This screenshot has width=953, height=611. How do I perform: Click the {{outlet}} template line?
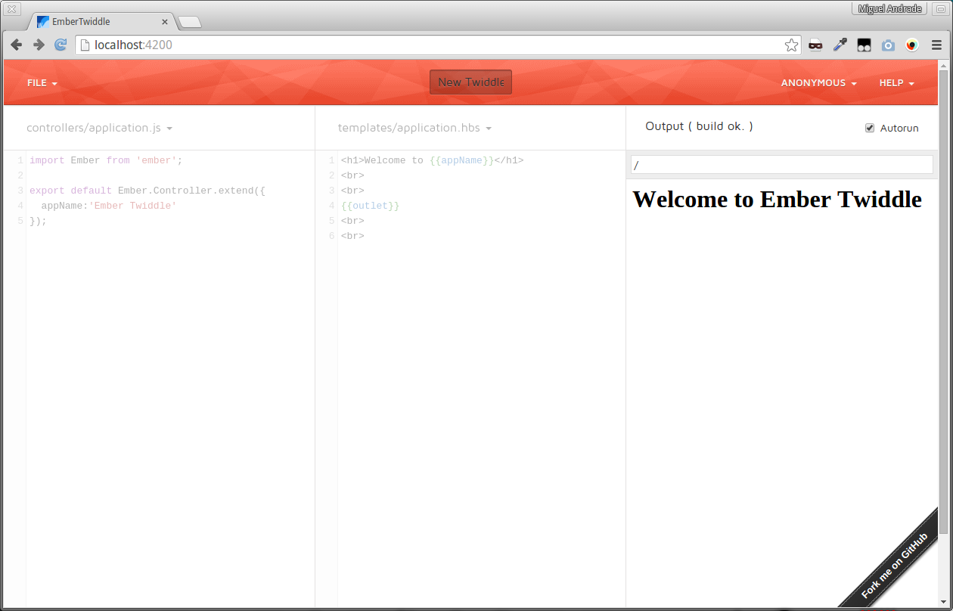click(370, 206)
